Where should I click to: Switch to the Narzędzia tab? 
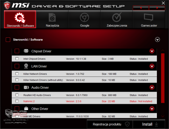pyautogui.click(x=52, y=19)
